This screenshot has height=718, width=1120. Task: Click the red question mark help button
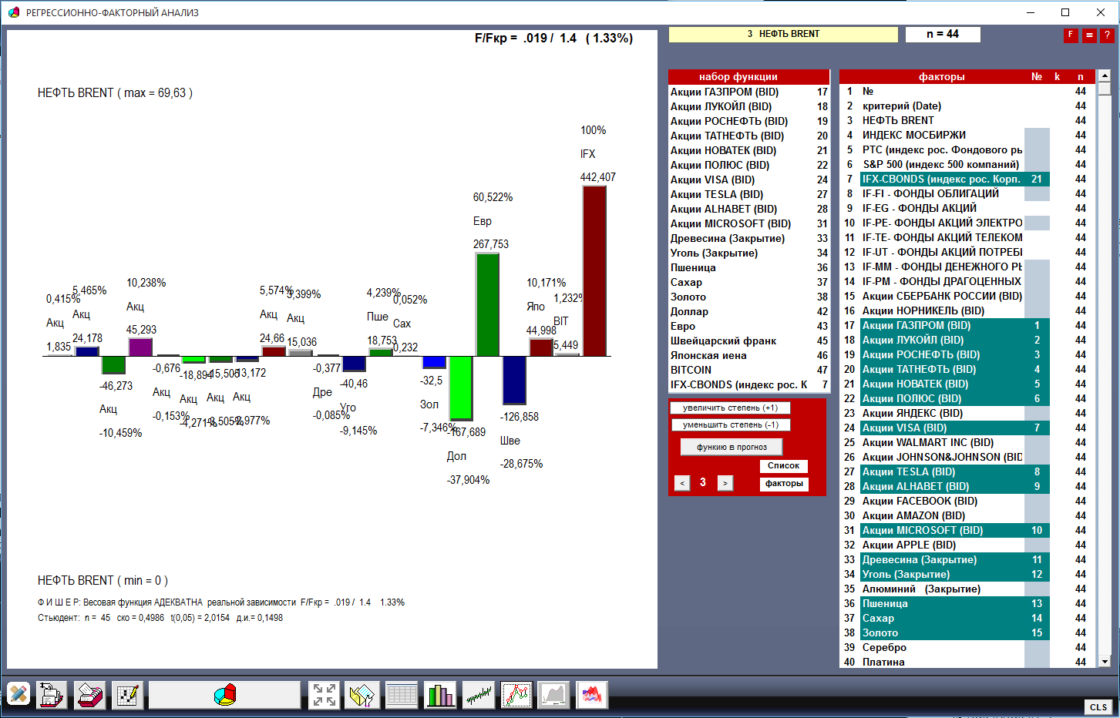pos(1107,35)
